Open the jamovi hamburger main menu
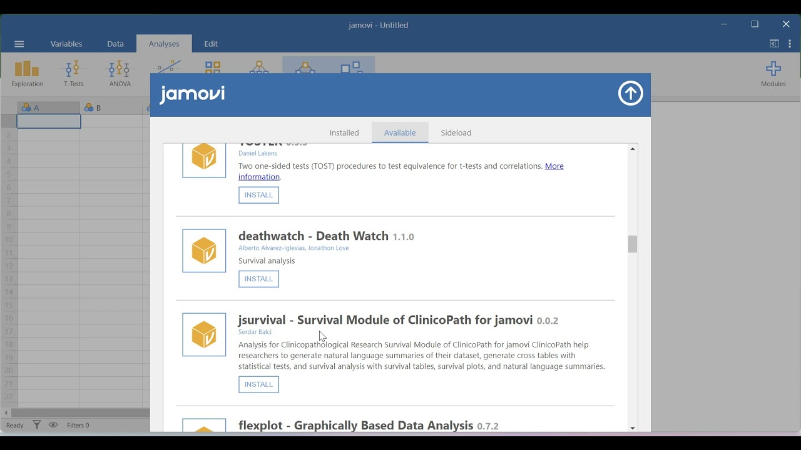The width and height of the screenshot is (801, 450). tap(19, 44)
